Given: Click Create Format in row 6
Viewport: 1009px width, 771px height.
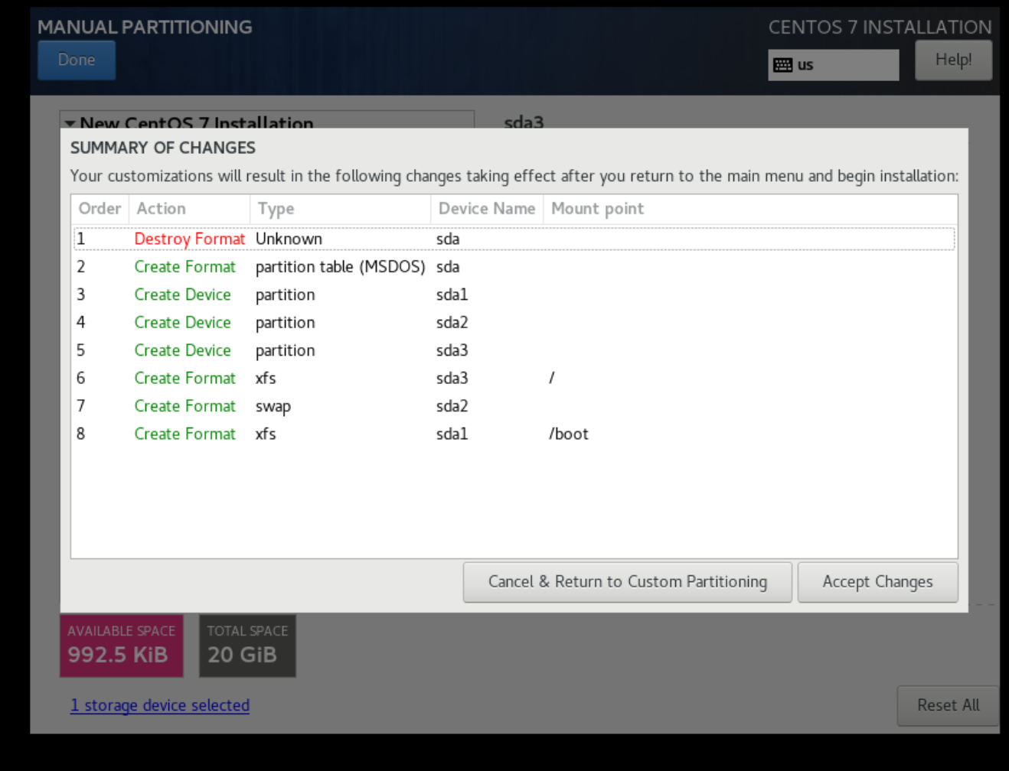Looking at the screenshot, I should tap(184, 379).
